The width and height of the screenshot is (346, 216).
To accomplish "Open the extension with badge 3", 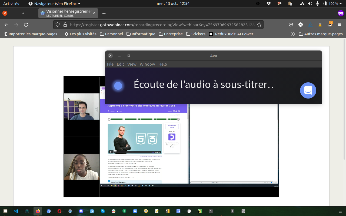I will pos(330,24).
